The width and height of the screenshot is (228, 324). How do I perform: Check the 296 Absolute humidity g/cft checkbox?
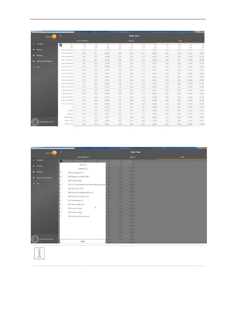tap(61, 196)
